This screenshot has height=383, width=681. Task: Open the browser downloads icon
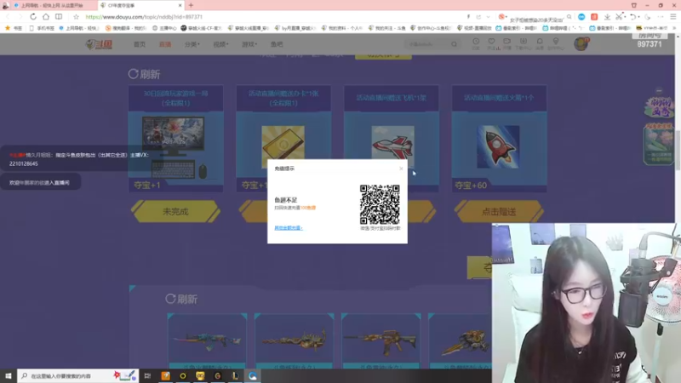[607, 17]
